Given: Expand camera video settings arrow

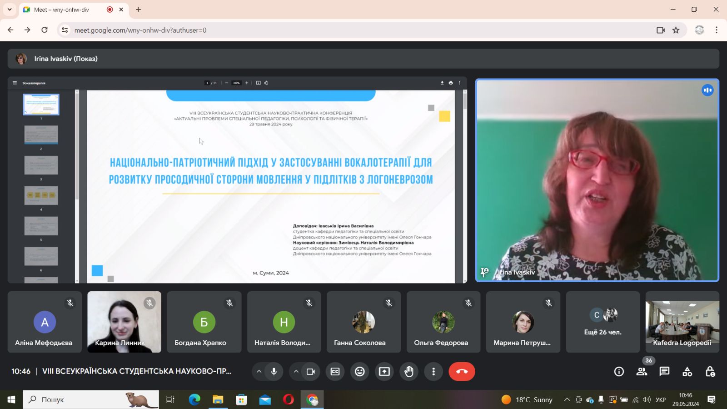Looking at the screenshot, I should tap(296, 372).
